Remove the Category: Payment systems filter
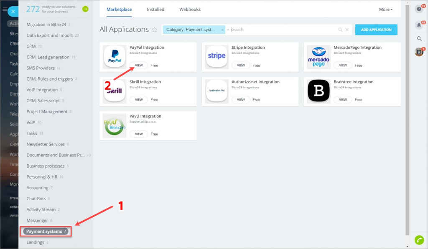 [222, 30]
